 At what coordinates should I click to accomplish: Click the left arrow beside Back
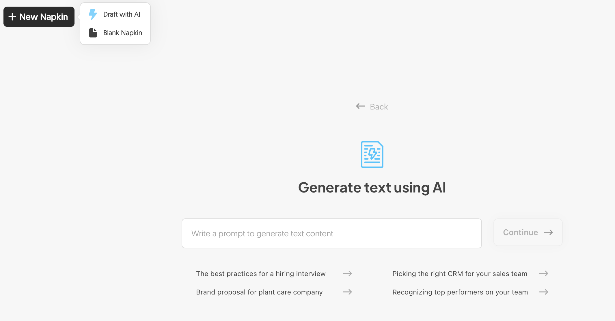(x=361, y=106)
